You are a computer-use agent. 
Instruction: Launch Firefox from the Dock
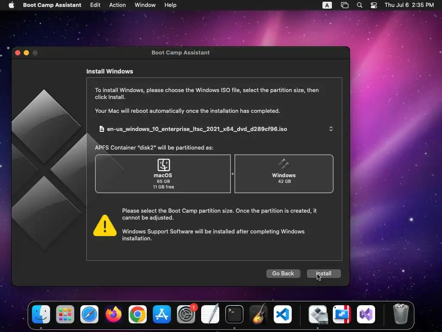[x=114, y=314]
